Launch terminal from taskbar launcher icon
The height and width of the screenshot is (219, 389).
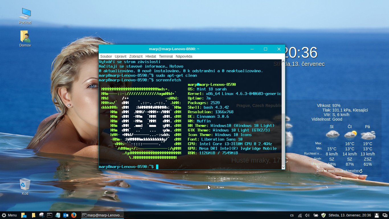(50, 215)
